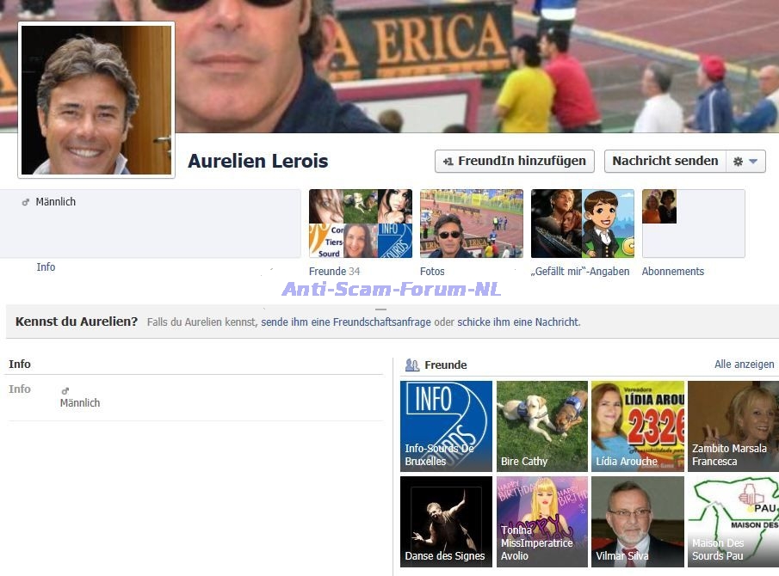Open the gear settings dropdown

745,162
